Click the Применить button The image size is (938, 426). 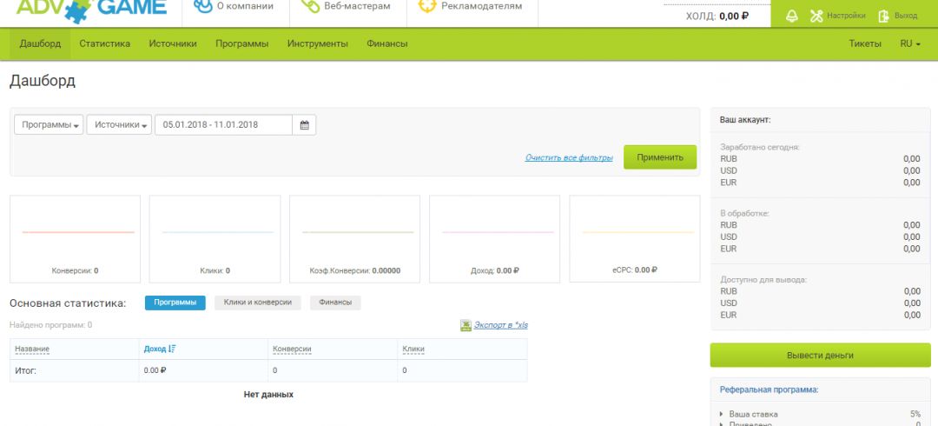[x=660, y=157]
